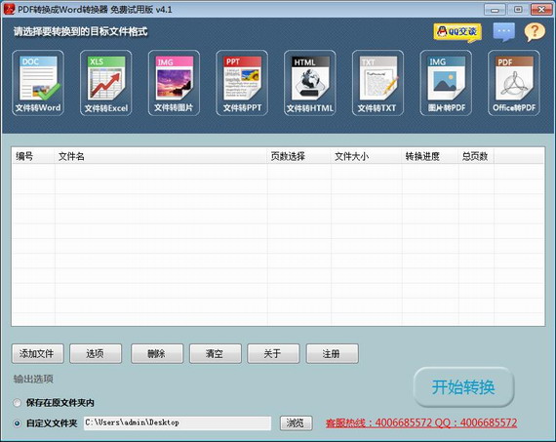Choose the 文件转图片 format icon

(x=174, y=83)
